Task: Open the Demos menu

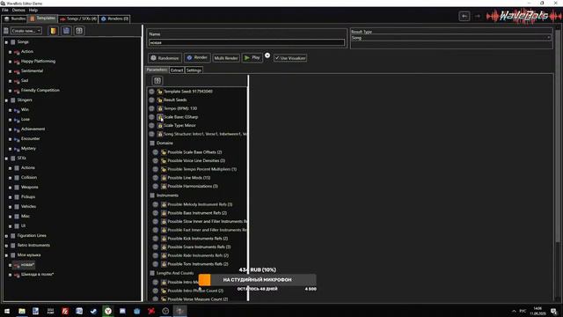Action: click(x=18, y=10)
